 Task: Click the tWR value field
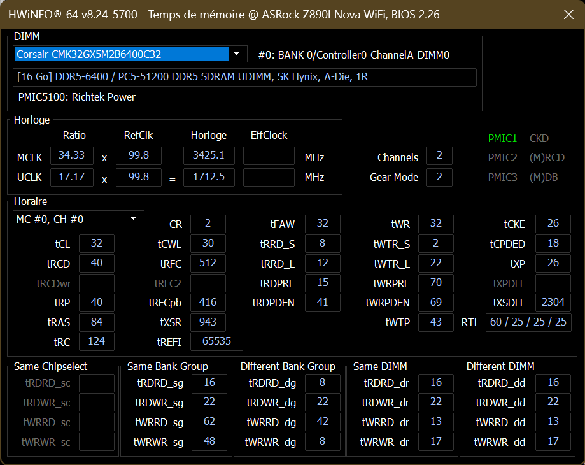point(436,224)
